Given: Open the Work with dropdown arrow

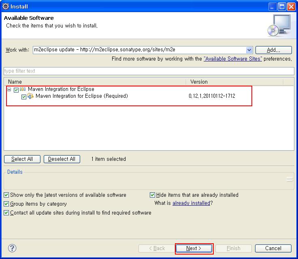Looking at the screenshot, I should click(x=249, y=50).
